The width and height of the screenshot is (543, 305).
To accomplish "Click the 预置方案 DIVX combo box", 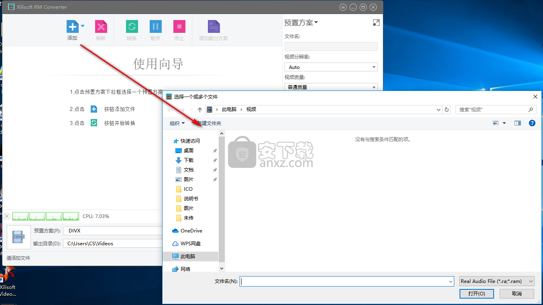I will pyautogui.click(x=114, y=231).
